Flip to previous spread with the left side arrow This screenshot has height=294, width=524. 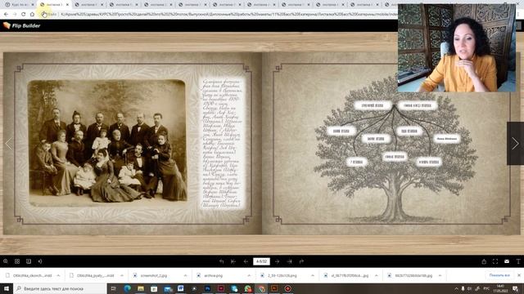tap(8, 144)
